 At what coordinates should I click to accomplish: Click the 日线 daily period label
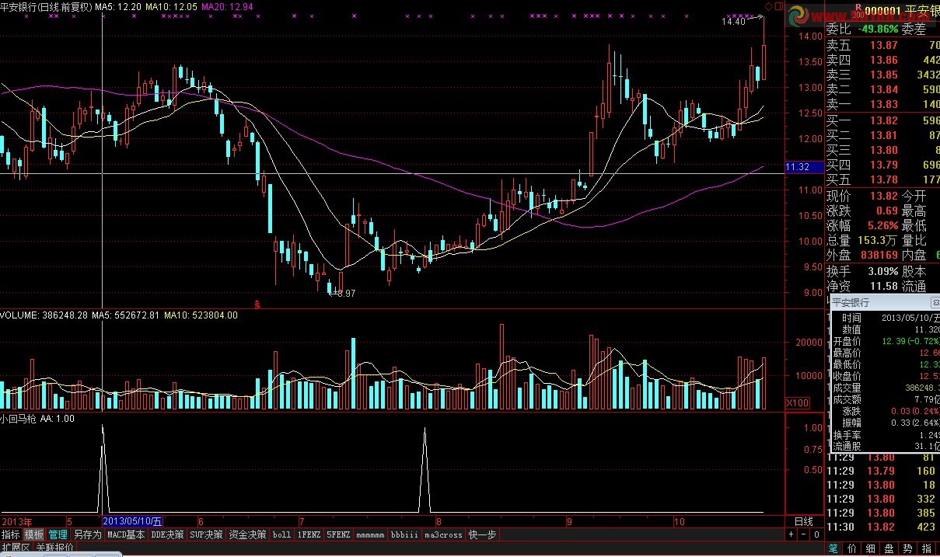(x=803, y=521)
